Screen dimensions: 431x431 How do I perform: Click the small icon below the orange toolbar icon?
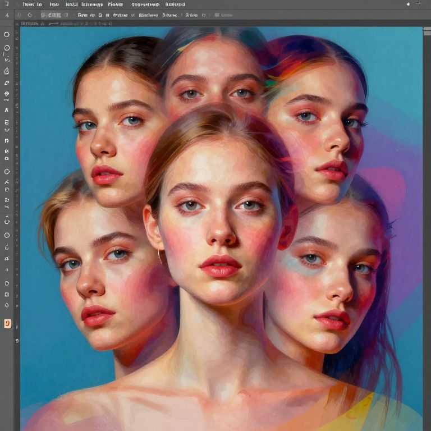pyautogui.click(x=17, y=340)
